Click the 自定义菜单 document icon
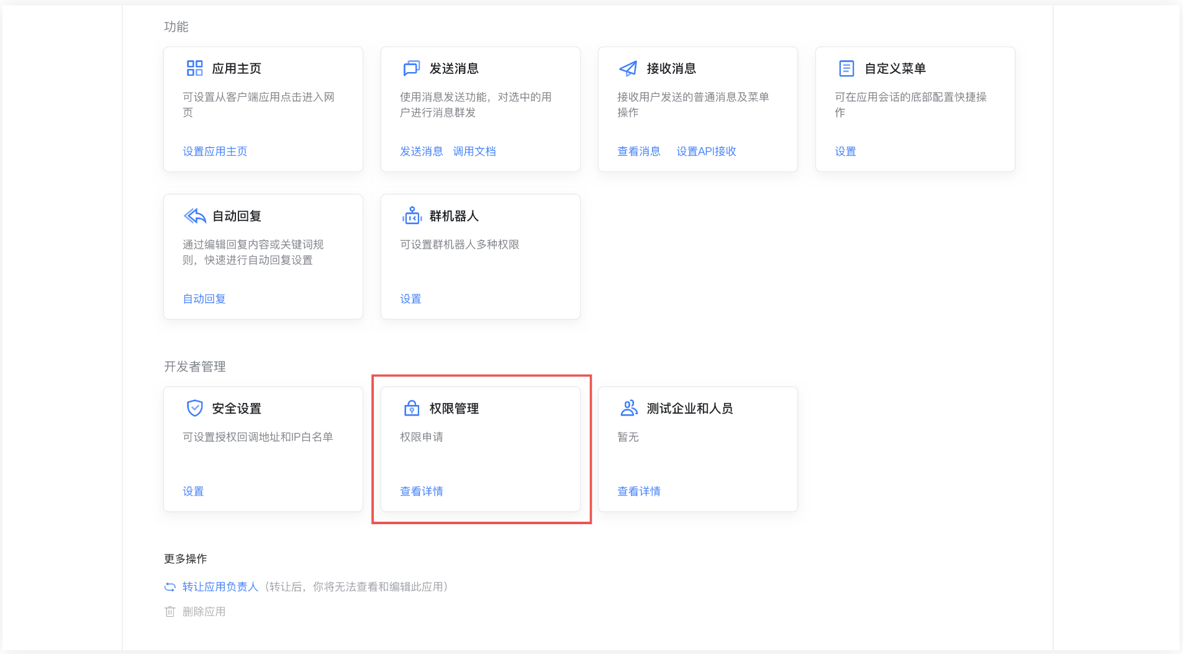The width and height of the screenshot is (1183, 654). tap(846, 68)
